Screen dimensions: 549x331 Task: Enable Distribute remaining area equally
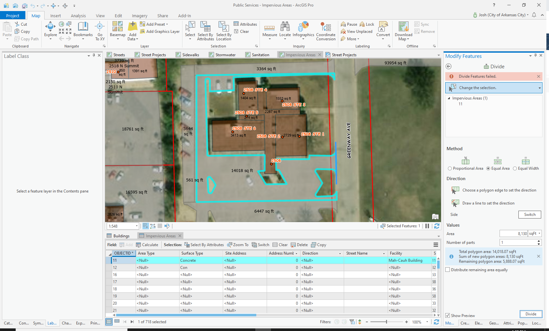point(448,270)
